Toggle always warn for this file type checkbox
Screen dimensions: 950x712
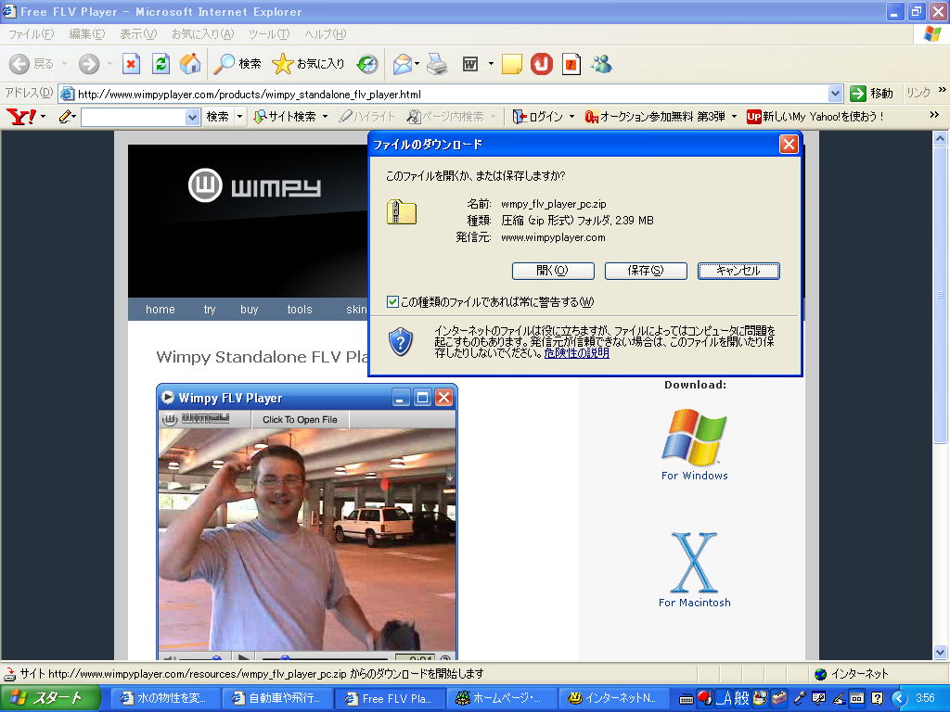[392, 301]
